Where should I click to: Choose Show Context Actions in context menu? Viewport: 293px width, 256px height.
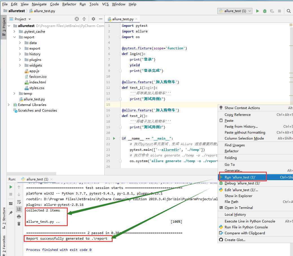255,108
